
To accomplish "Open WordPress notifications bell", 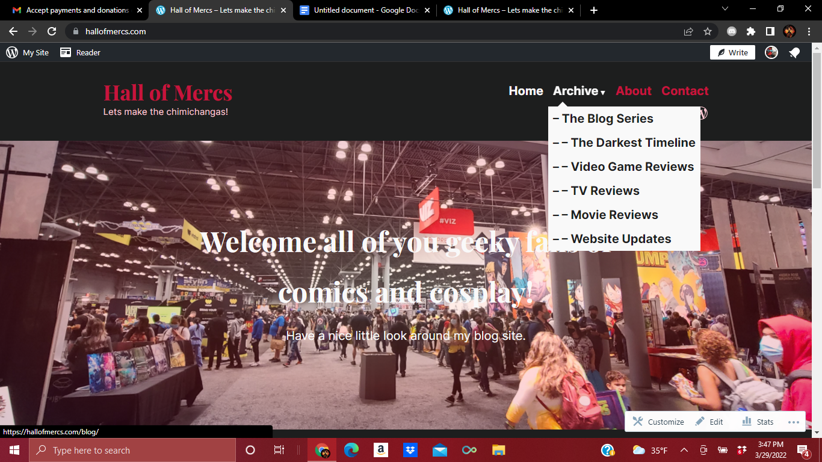I will [x=794, y=52].
